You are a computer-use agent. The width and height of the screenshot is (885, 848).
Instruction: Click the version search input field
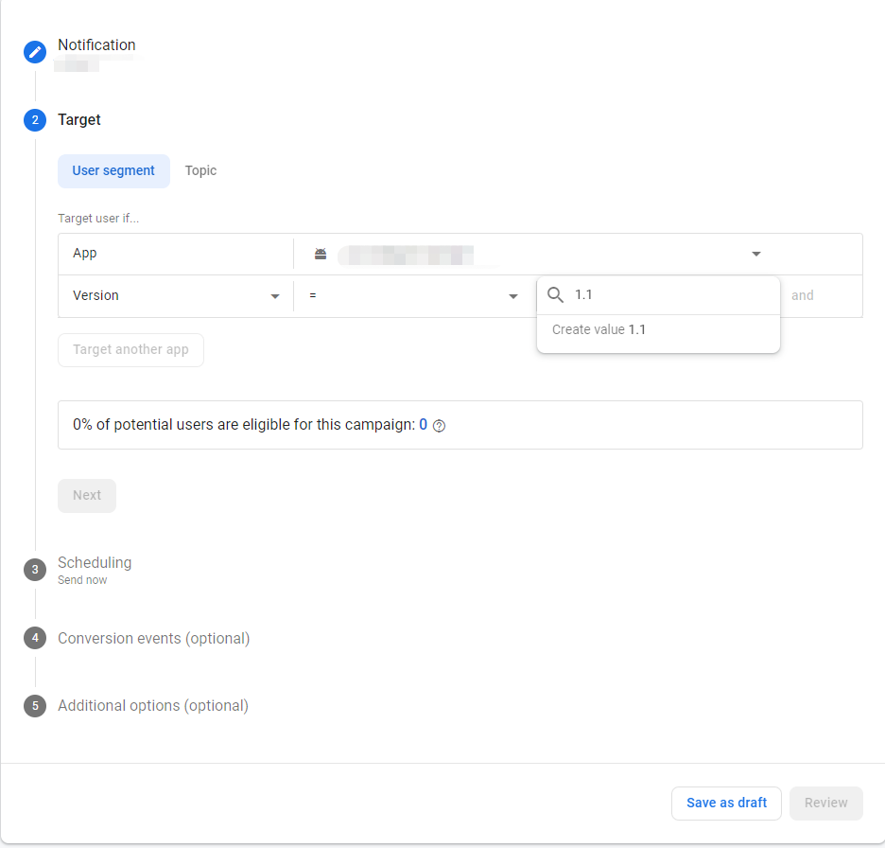[x=662, y=294]
